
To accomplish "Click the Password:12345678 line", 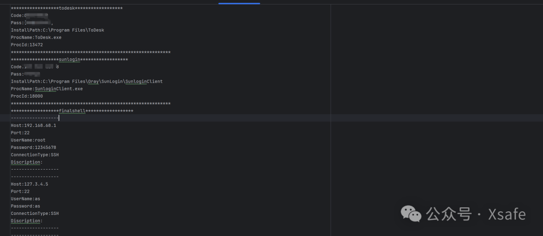I will tap(33, 147).
